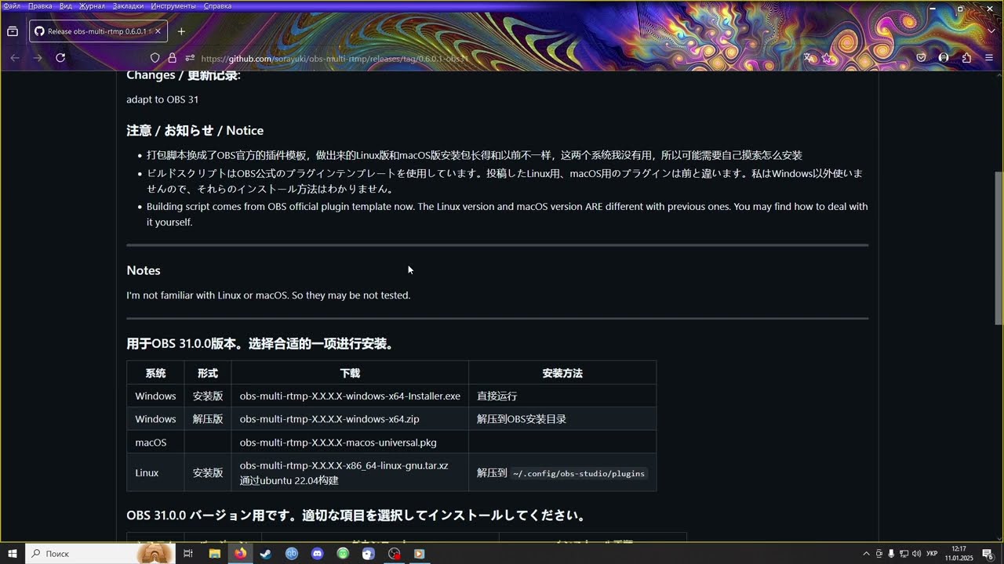Open the Журнал menu

coord(92,6)
